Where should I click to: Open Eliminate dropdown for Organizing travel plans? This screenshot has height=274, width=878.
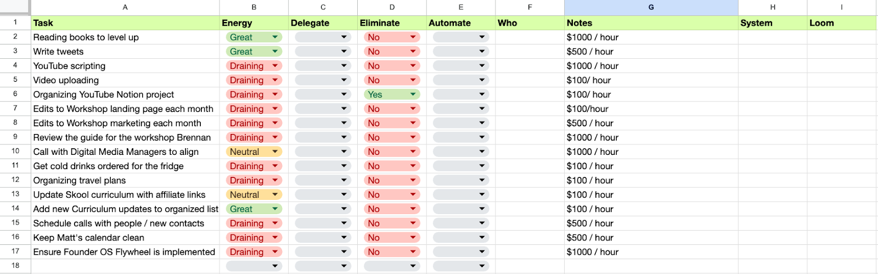(x=392, y=180)
